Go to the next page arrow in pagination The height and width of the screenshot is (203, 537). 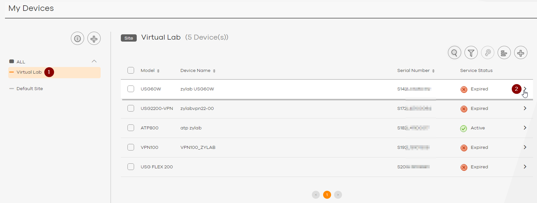coord(338,195)
